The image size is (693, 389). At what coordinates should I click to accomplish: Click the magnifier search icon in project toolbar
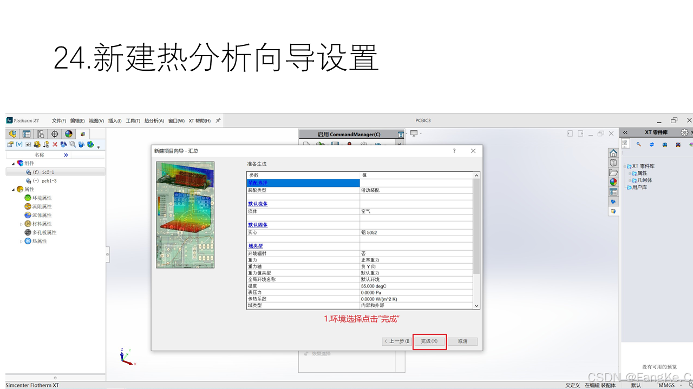73,145
